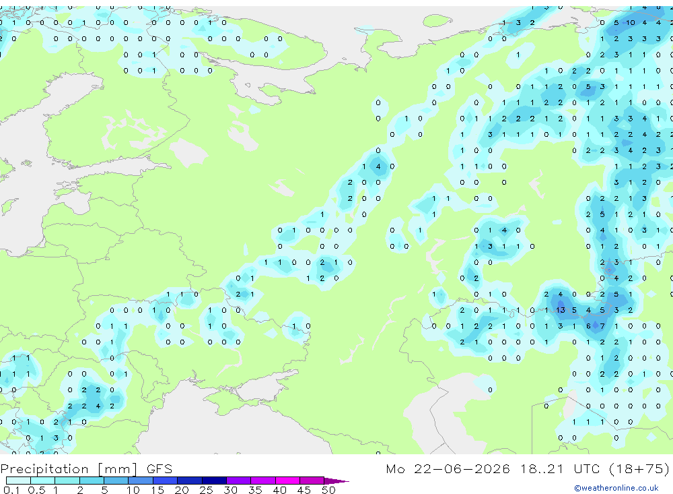The height and width of the screenshot is (494, 673).
Task: Click the 'GFS' model label
Action: point(160,469)
